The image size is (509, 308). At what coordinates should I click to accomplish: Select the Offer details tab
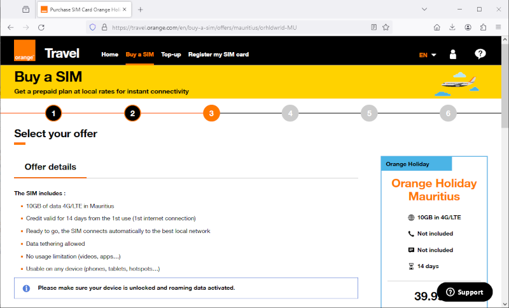pyautogui.click(x=50, y=167)
